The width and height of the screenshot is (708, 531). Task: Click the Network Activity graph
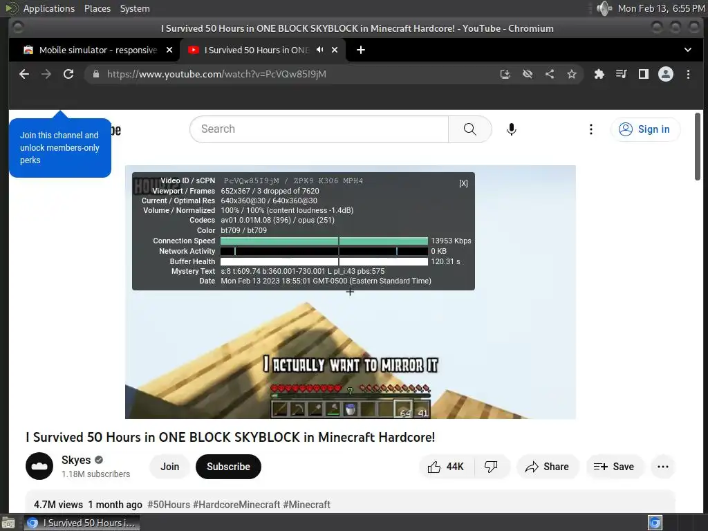pyautogui.click(x=324, y=251)
